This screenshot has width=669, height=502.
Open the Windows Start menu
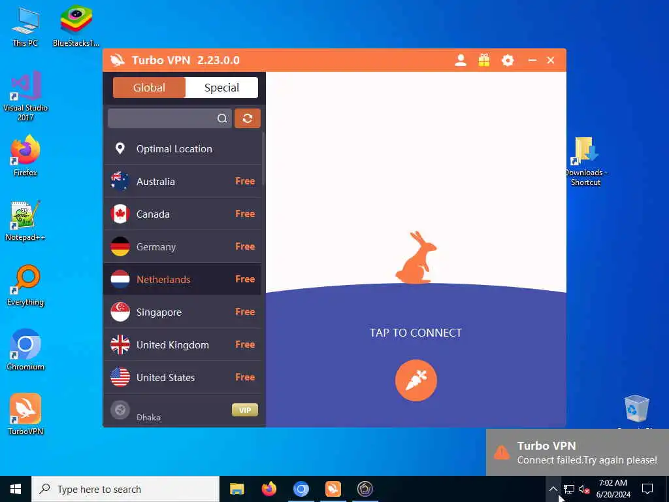(16, 489)
